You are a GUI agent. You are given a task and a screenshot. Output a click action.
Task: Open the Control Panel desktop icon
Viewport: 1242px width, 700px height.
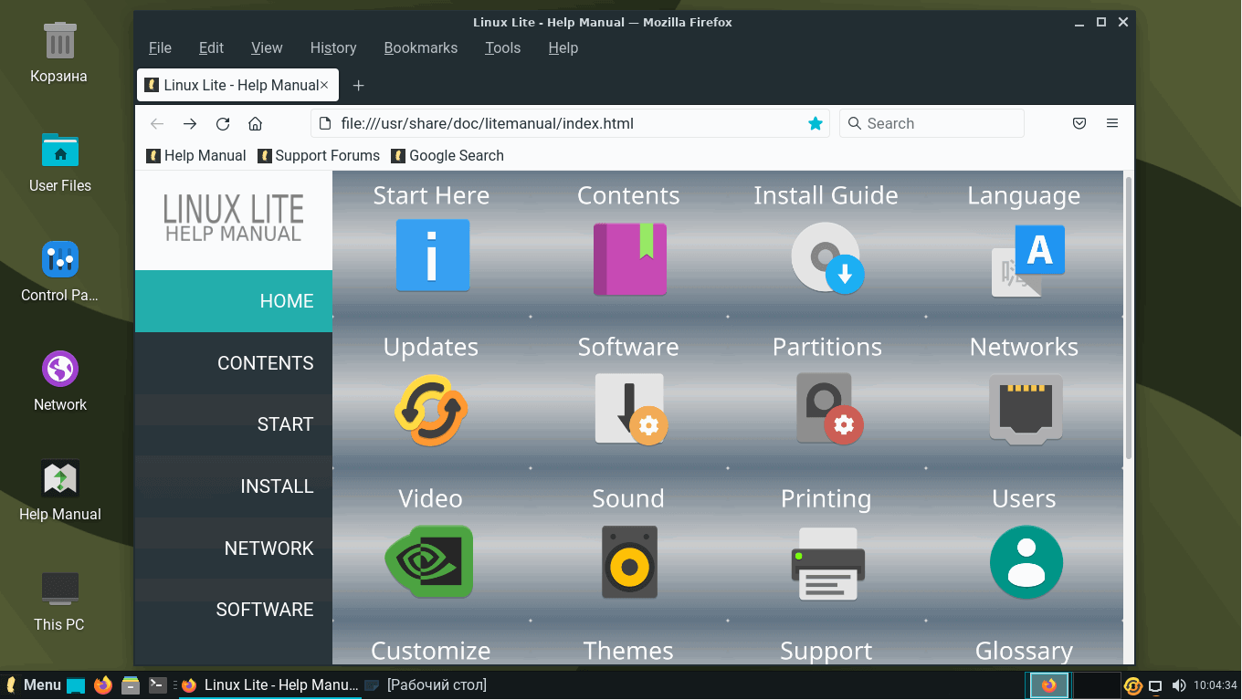click(60, 272)
